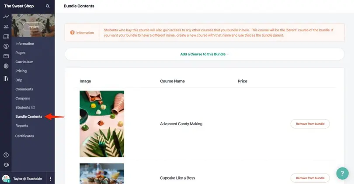
Task: Open the three-dot menu beside Taylor @ Teachable
Action: [50, 178]
